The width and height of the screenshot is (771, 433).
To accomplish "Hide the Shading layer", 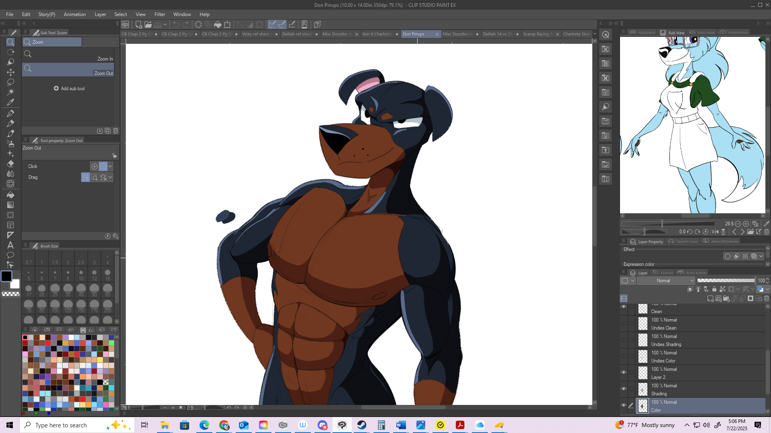I will 623,389.
